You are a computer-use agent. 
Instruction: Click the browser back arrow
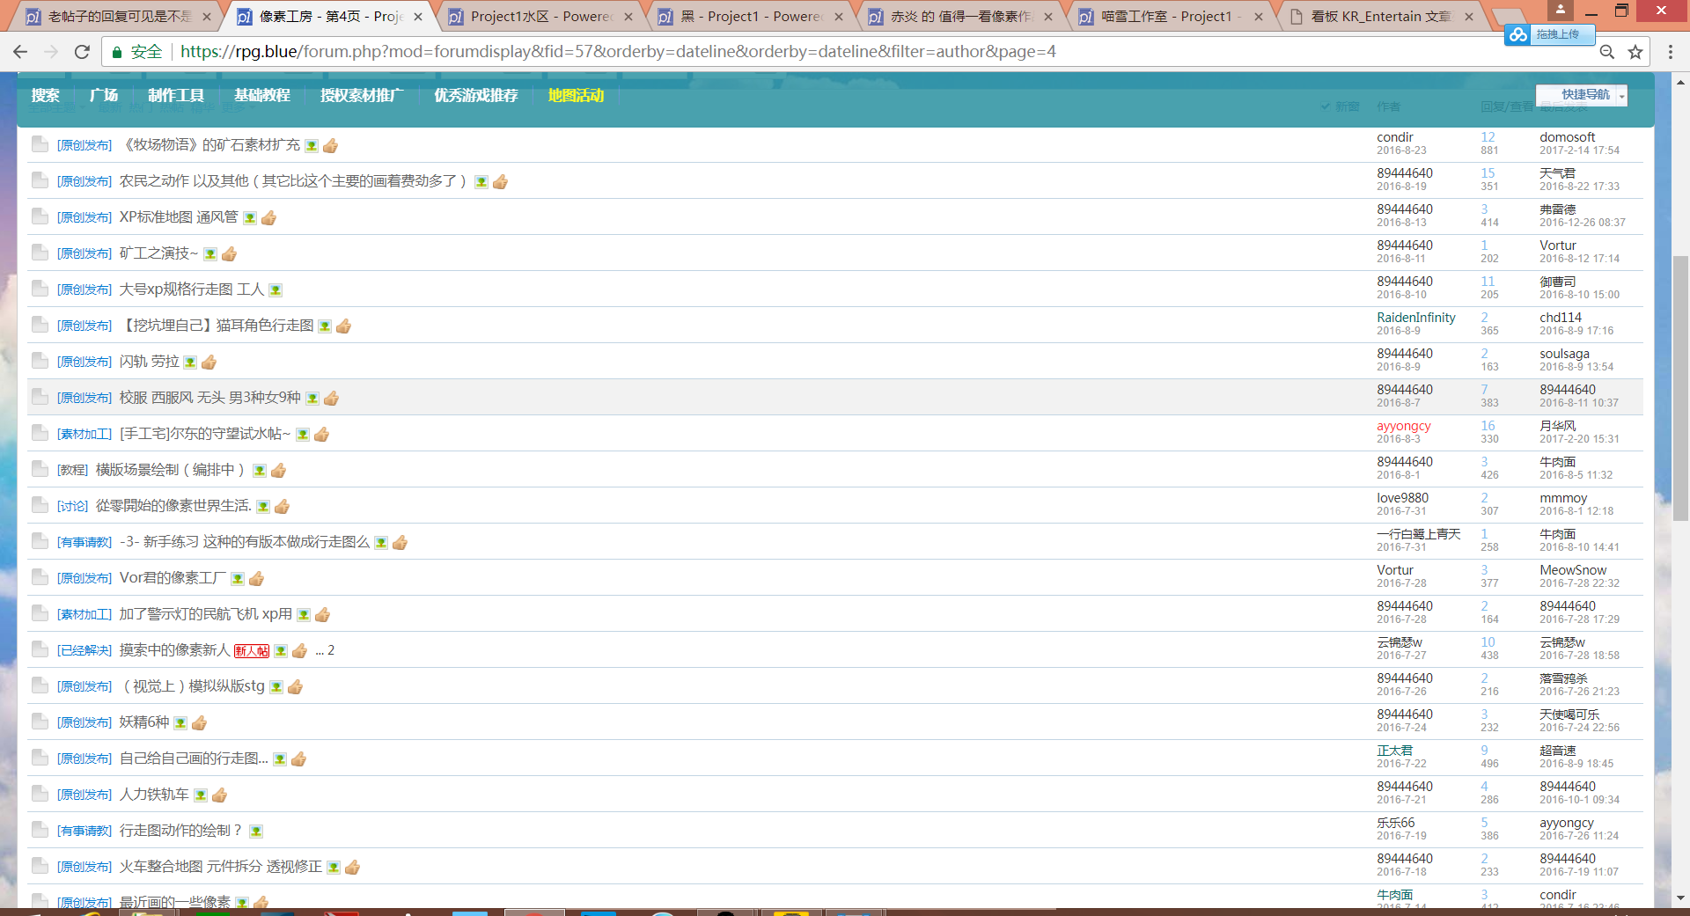pyautogui.click(x=20, y=52)
